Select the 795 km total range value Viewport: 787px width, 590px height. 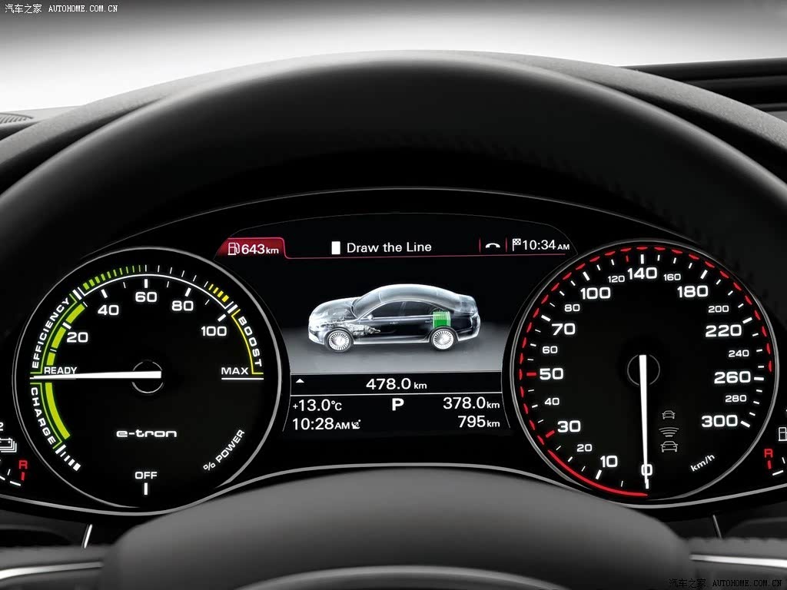(x=479, y=422)
